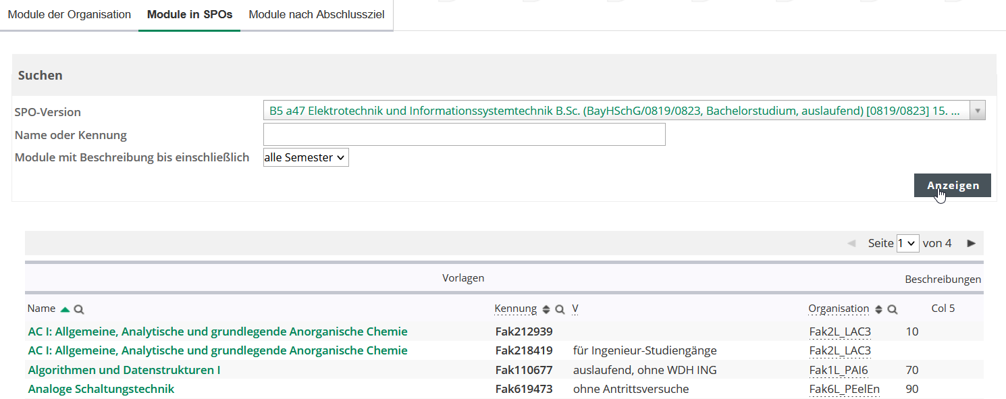The height and width of the screenshot is (399, 1006).
Task: Go to next page with right arrow
Action: click(971, 243)
